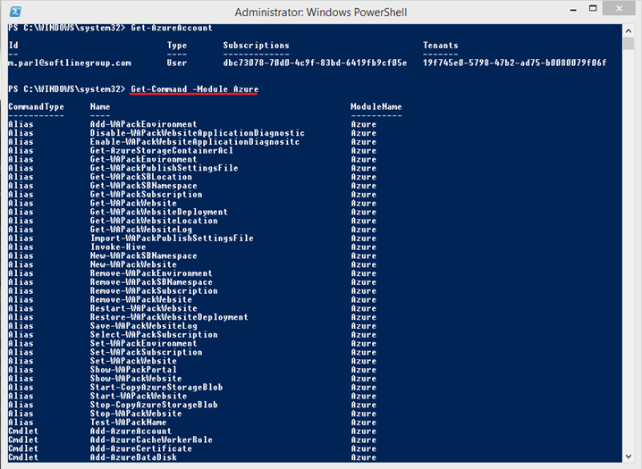
Task: Click Get-AzureStorageContainerAcl entry
Action: [161, 150]
